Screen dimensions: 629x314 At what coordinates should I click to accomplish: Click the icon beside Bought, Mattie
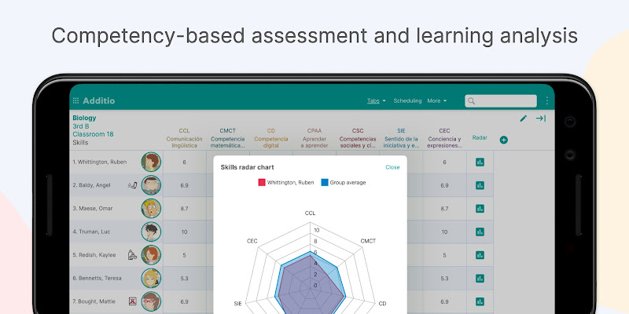[132, 301]
